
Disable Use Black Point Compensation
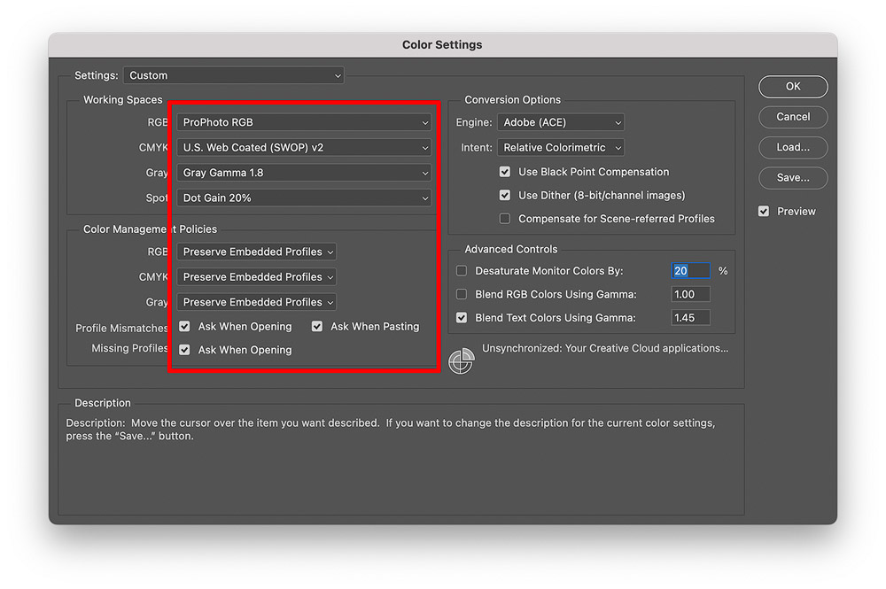click(505, 172)
